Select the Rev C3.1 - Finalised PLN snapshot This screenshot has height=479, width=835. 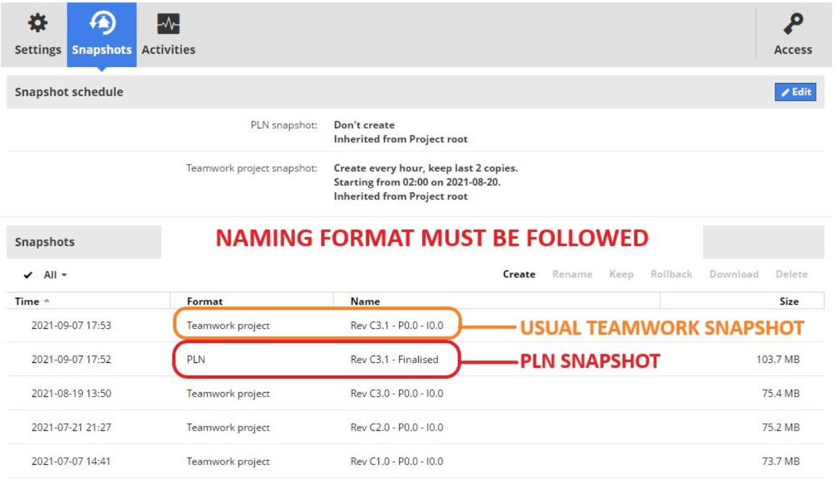(x=394, y=360)
